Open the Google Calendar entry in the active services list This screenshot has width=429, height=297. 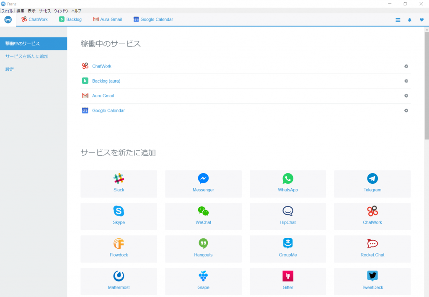coord(109,111)
